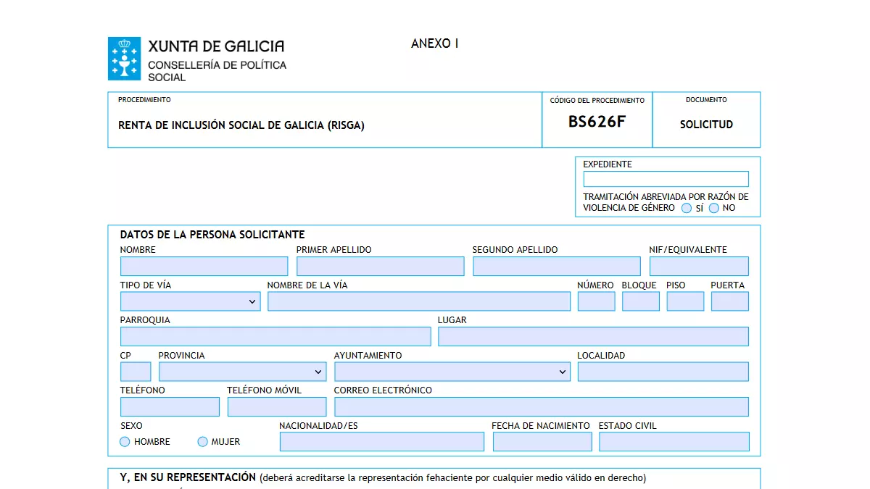The width and height of the screenshot is (870, 489).
Task: Select the Localidad field
Action: 663,372
